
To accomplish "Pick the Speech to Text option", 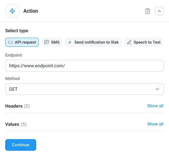I will 143,42.
